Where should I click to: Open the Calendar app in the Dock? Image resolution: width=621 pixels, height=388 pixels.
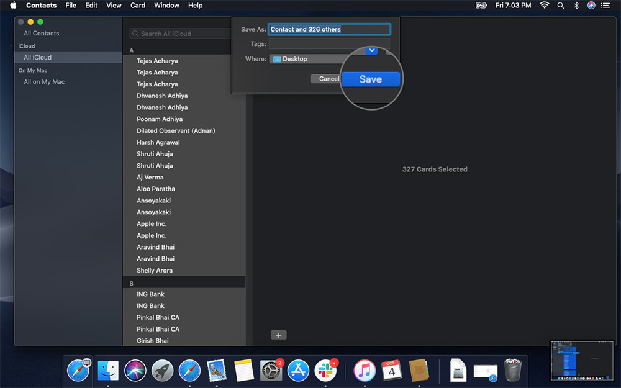click(392, 371)
